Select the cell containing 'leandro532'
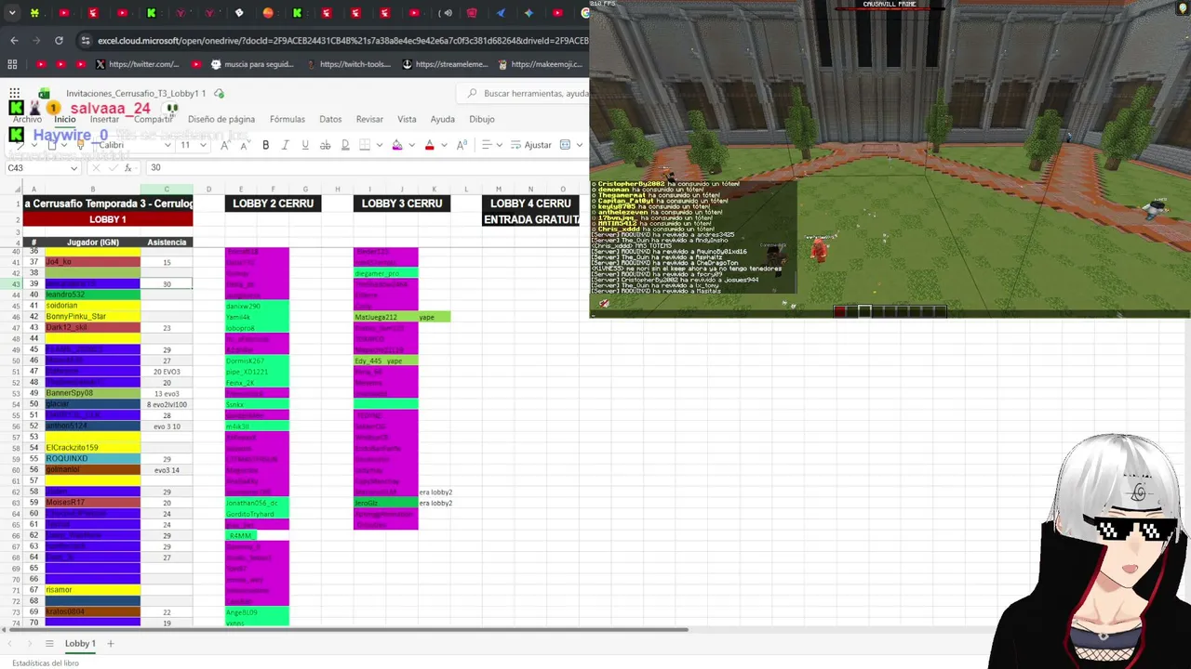This screenshot has width=1191, height=669. click(92, 295)
